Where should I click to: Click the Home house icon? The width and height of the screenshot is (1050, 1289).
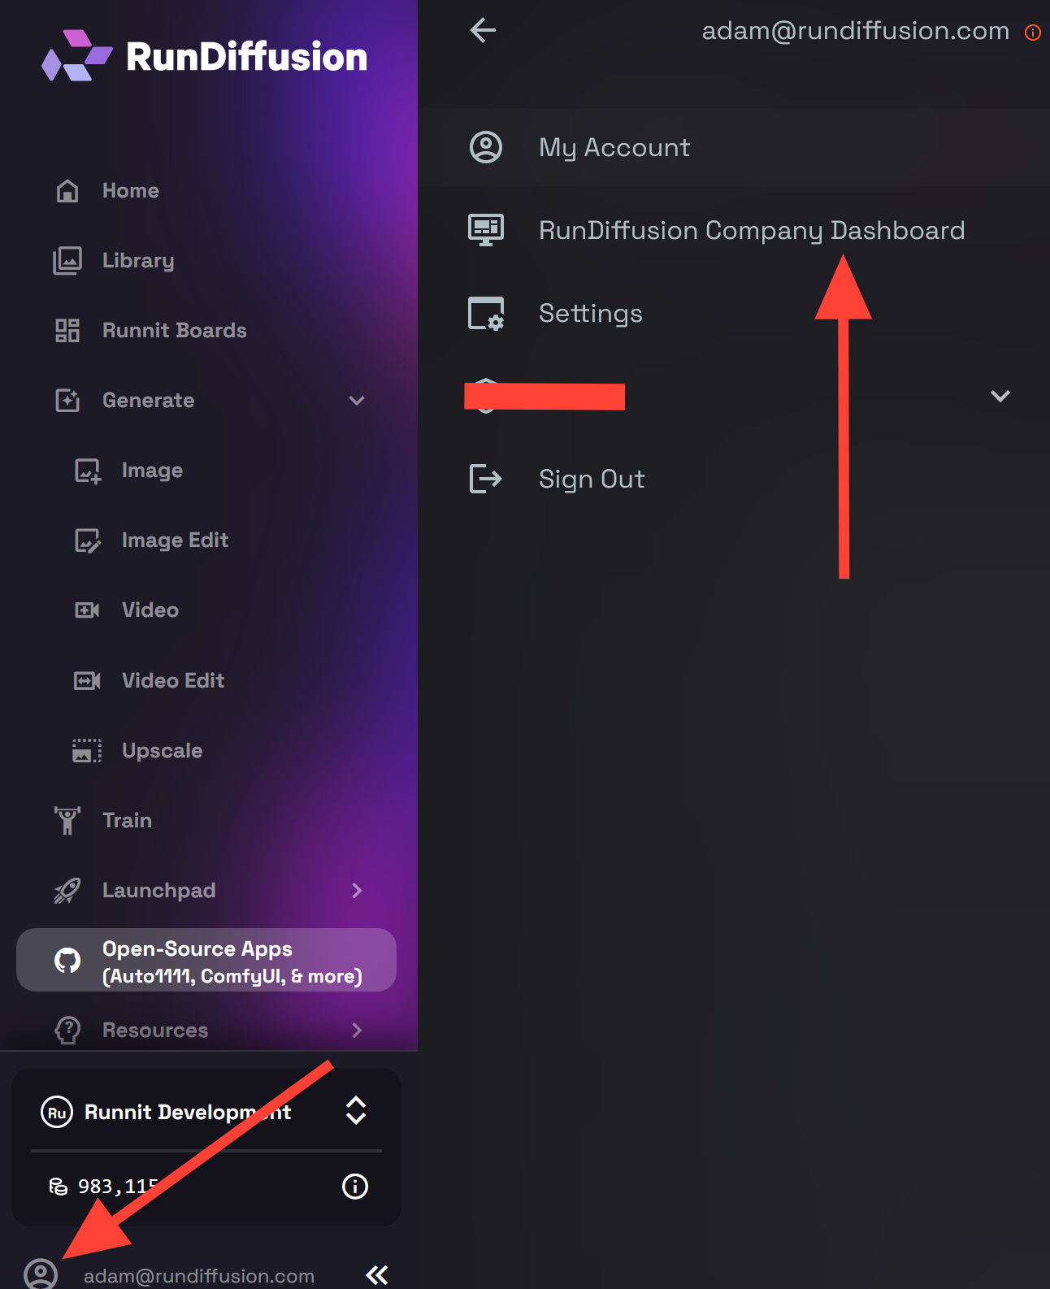pos(67,191)
